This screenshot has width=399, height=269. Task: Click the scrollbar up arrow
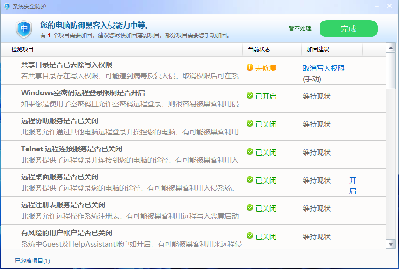(391, 48)
